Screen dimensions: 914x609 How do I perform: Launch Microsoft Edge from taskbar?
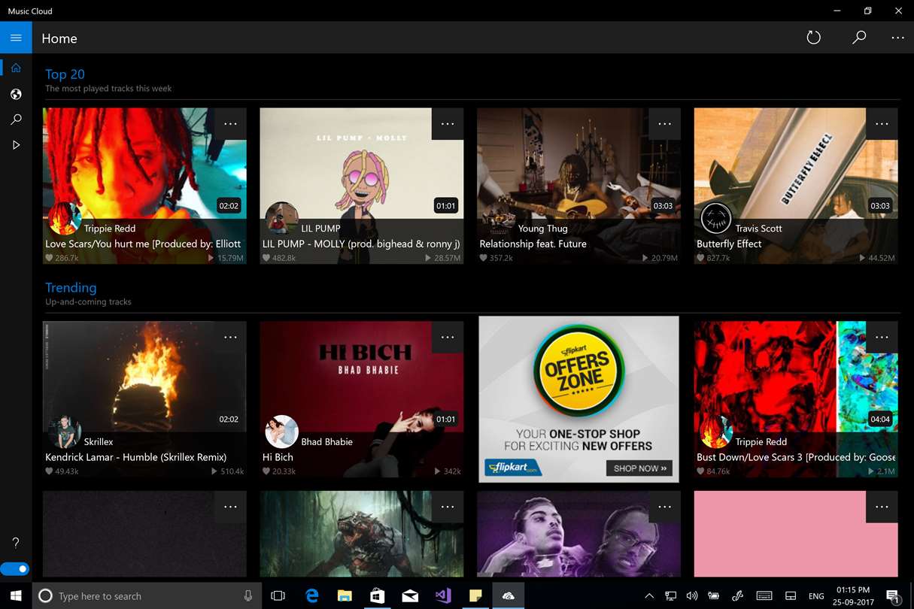[x=311, y=595]
